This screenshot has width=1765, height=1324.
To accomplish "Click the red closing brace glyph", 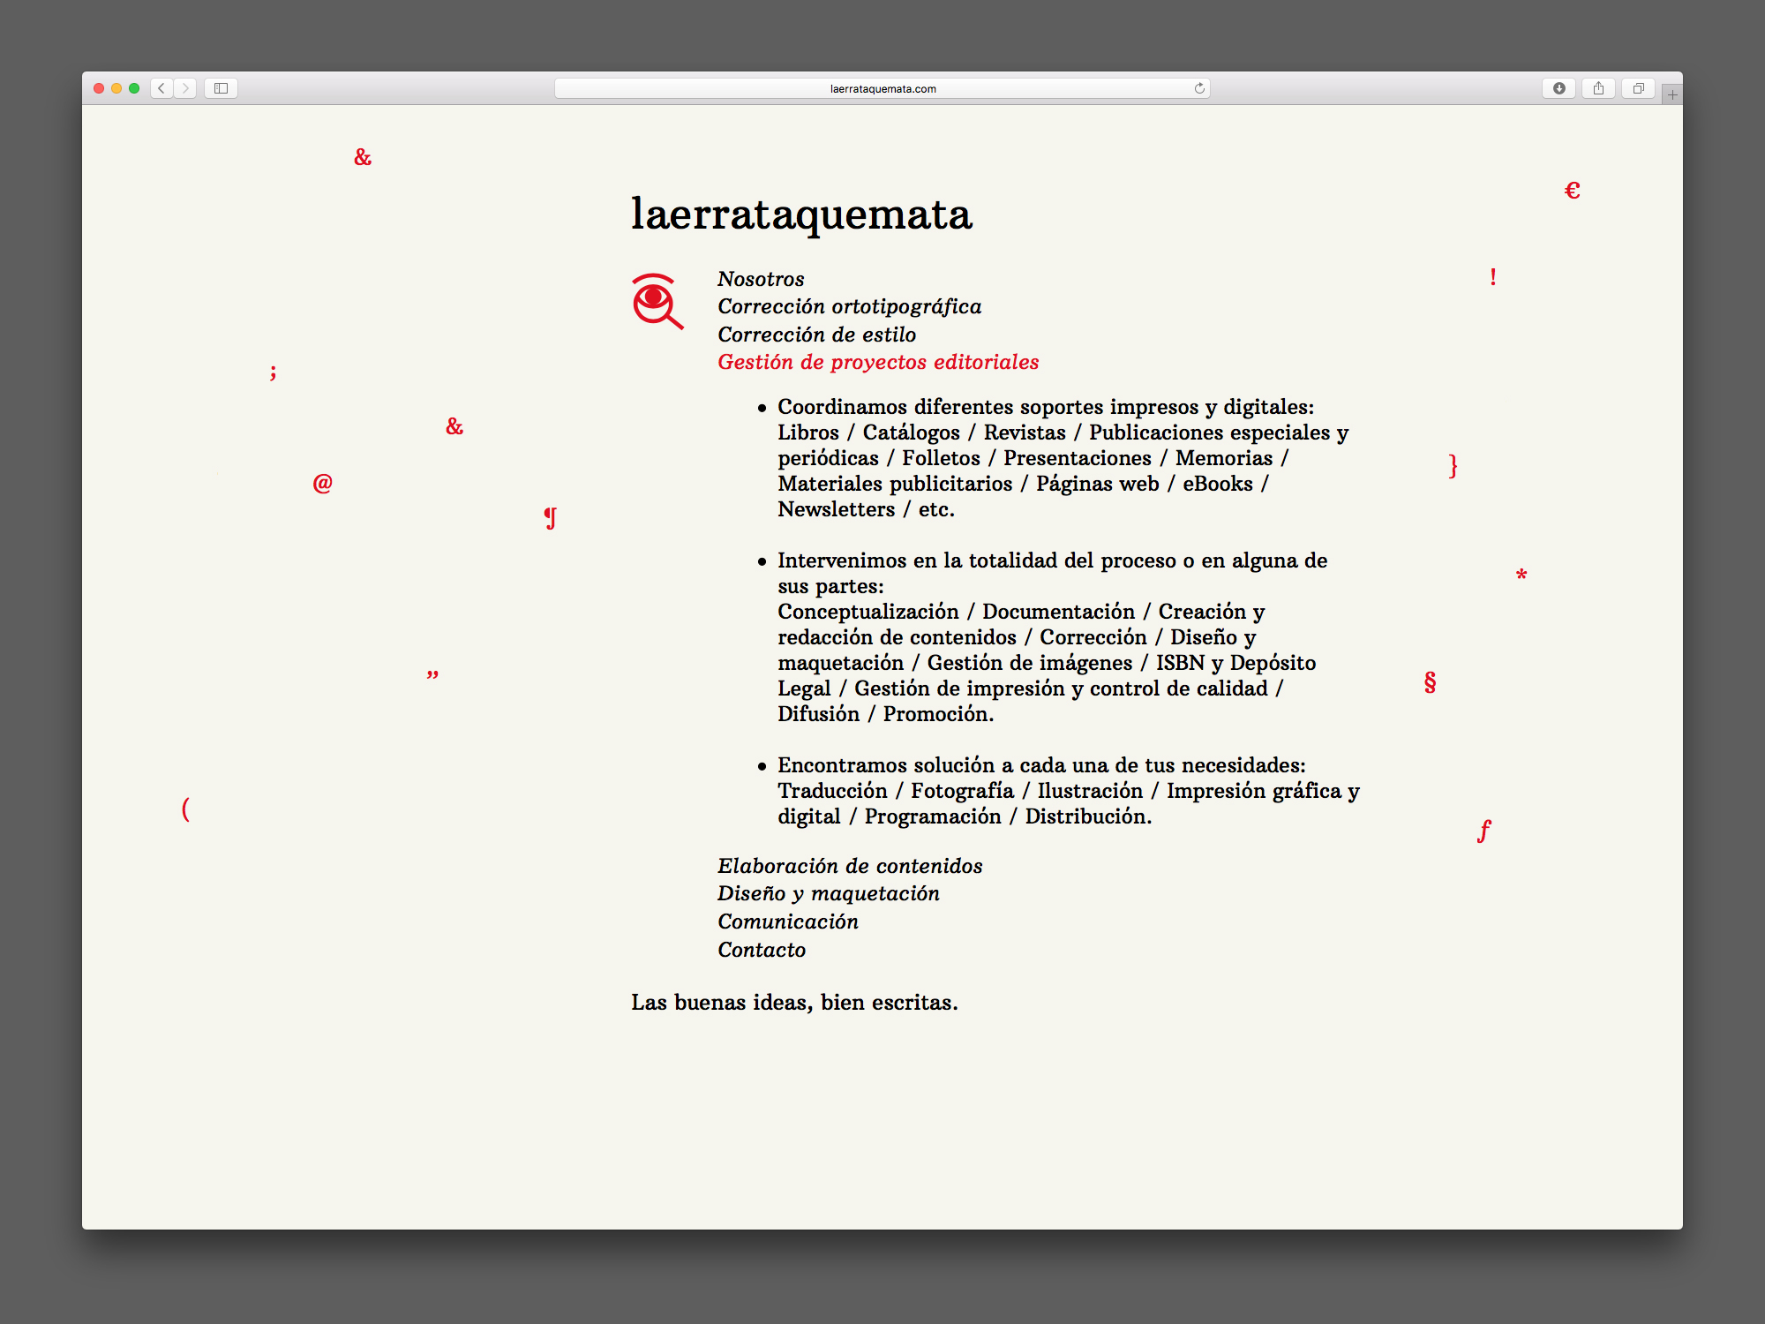I will [x=1453, y=465].
